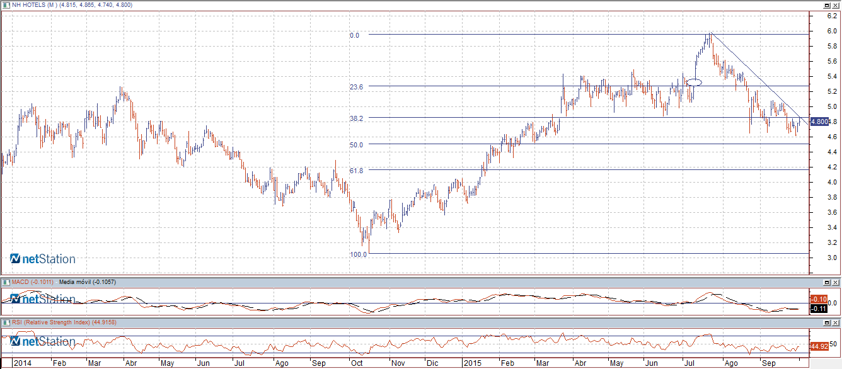The height and width of the screenshot is (369, 842).
Task: Click the netStation logo in price chart
Action: [x=43, y=259]
